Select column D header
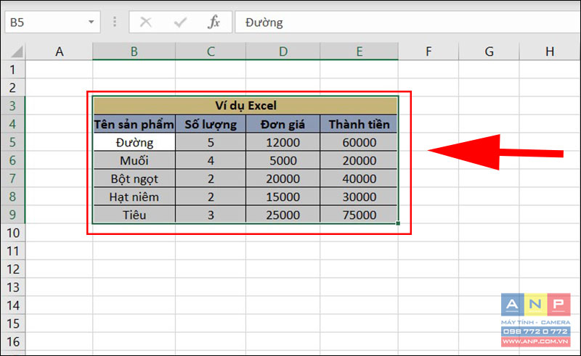Screen dimensions: 581x356 tap(283, 51)
